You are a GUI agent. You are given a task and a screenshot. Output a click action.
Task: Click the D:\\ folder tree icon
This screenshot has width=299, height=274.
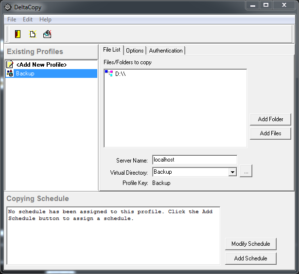(x=109, y=74)
